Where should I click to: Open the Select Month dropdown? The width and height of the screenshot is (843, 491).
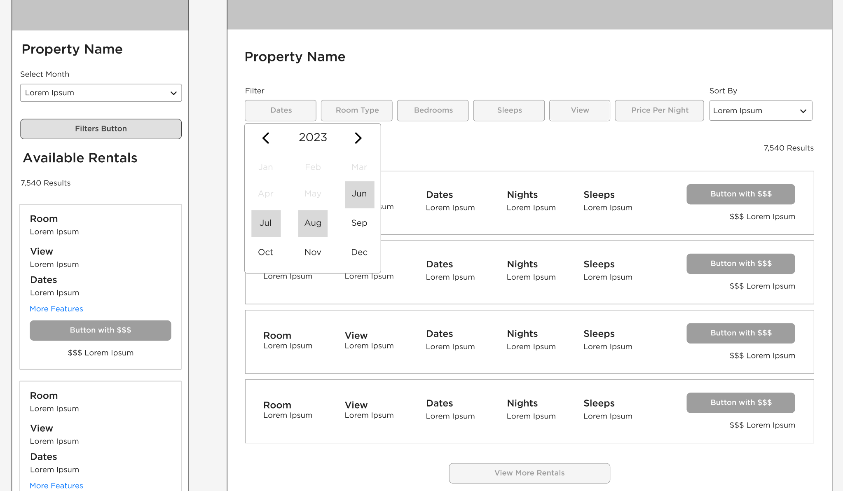pos(101,93)
